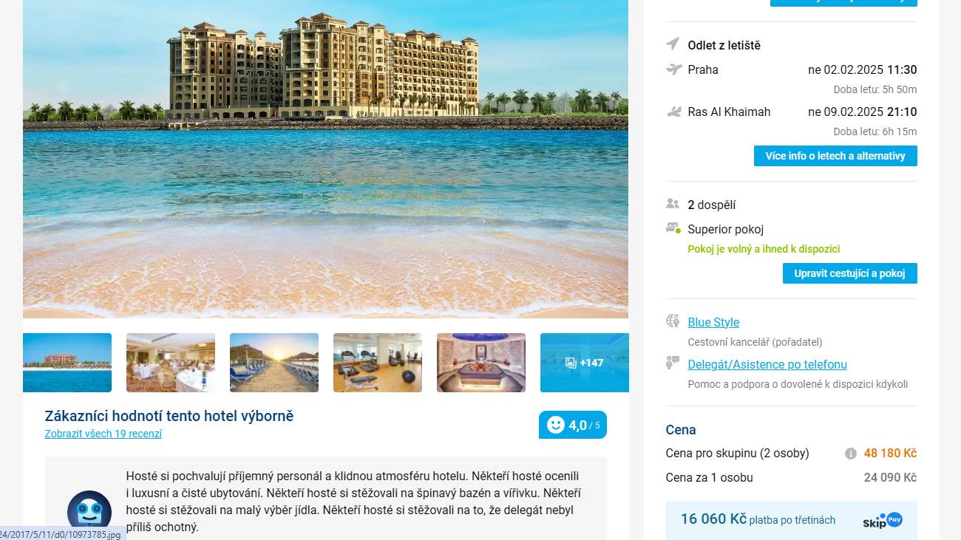Viewport: 961px width, 540px height.
Task: Click the Skip Pay logo
Action: pyautogui.click(x=883, y=520)
